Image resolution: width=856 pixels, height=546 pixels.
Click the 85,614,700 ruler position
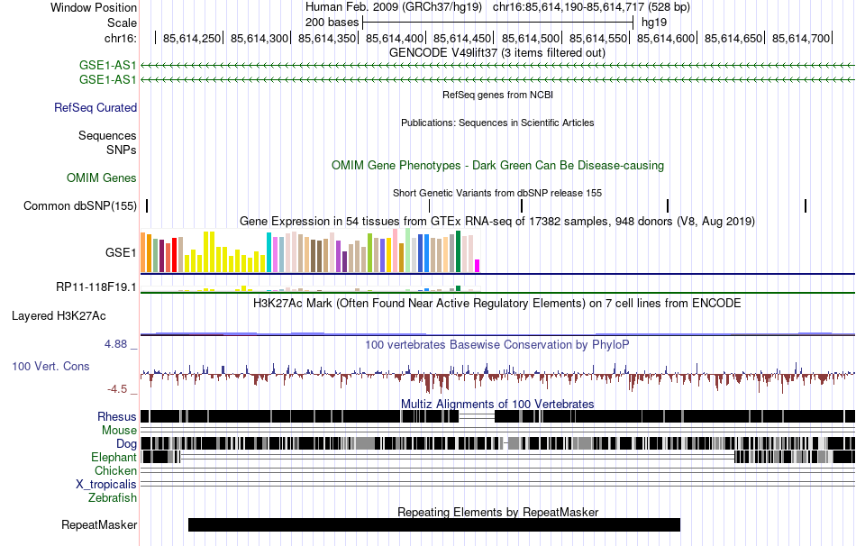click(801, 38)
